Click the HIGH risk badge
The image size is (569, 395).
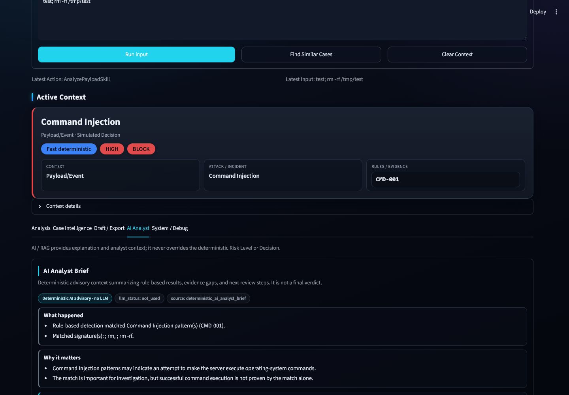[x=112, y=149]
